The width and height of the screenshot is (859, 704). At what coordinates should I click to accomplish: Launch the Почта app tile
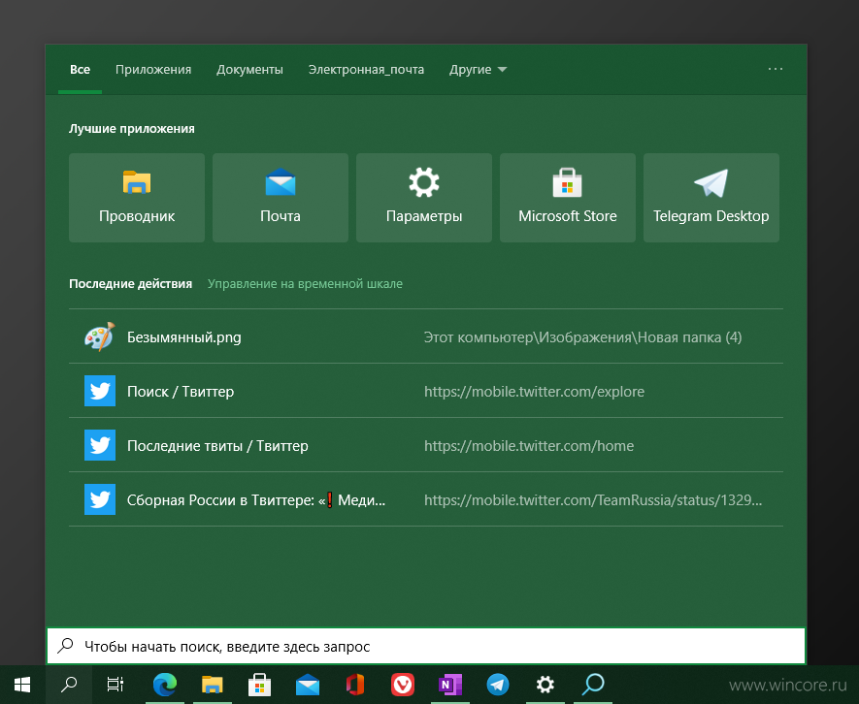pos(280,198)
